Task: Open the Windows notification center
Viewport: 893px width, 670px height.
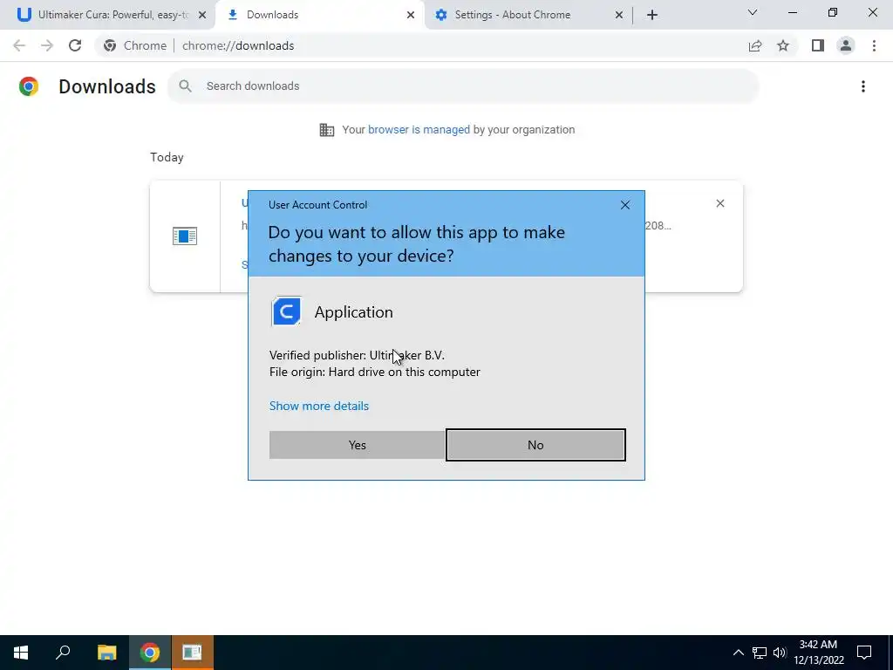Action: point(864,653)
